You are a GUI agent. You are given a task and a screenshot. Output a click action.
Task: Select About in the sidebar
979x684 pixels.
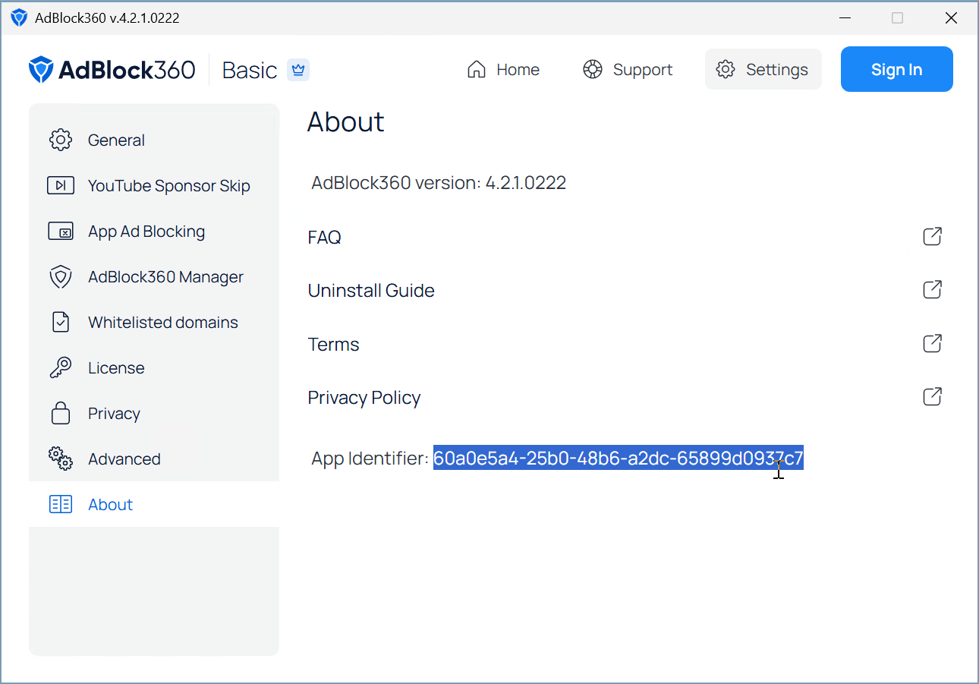click(154, 504)
